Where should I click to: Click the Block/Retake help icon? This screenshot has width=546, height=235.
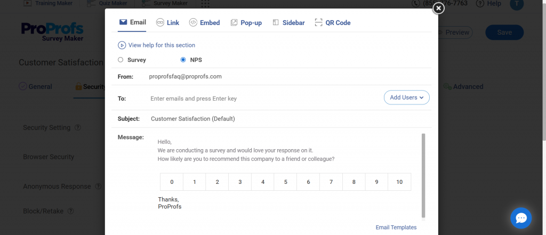(71, 211)
